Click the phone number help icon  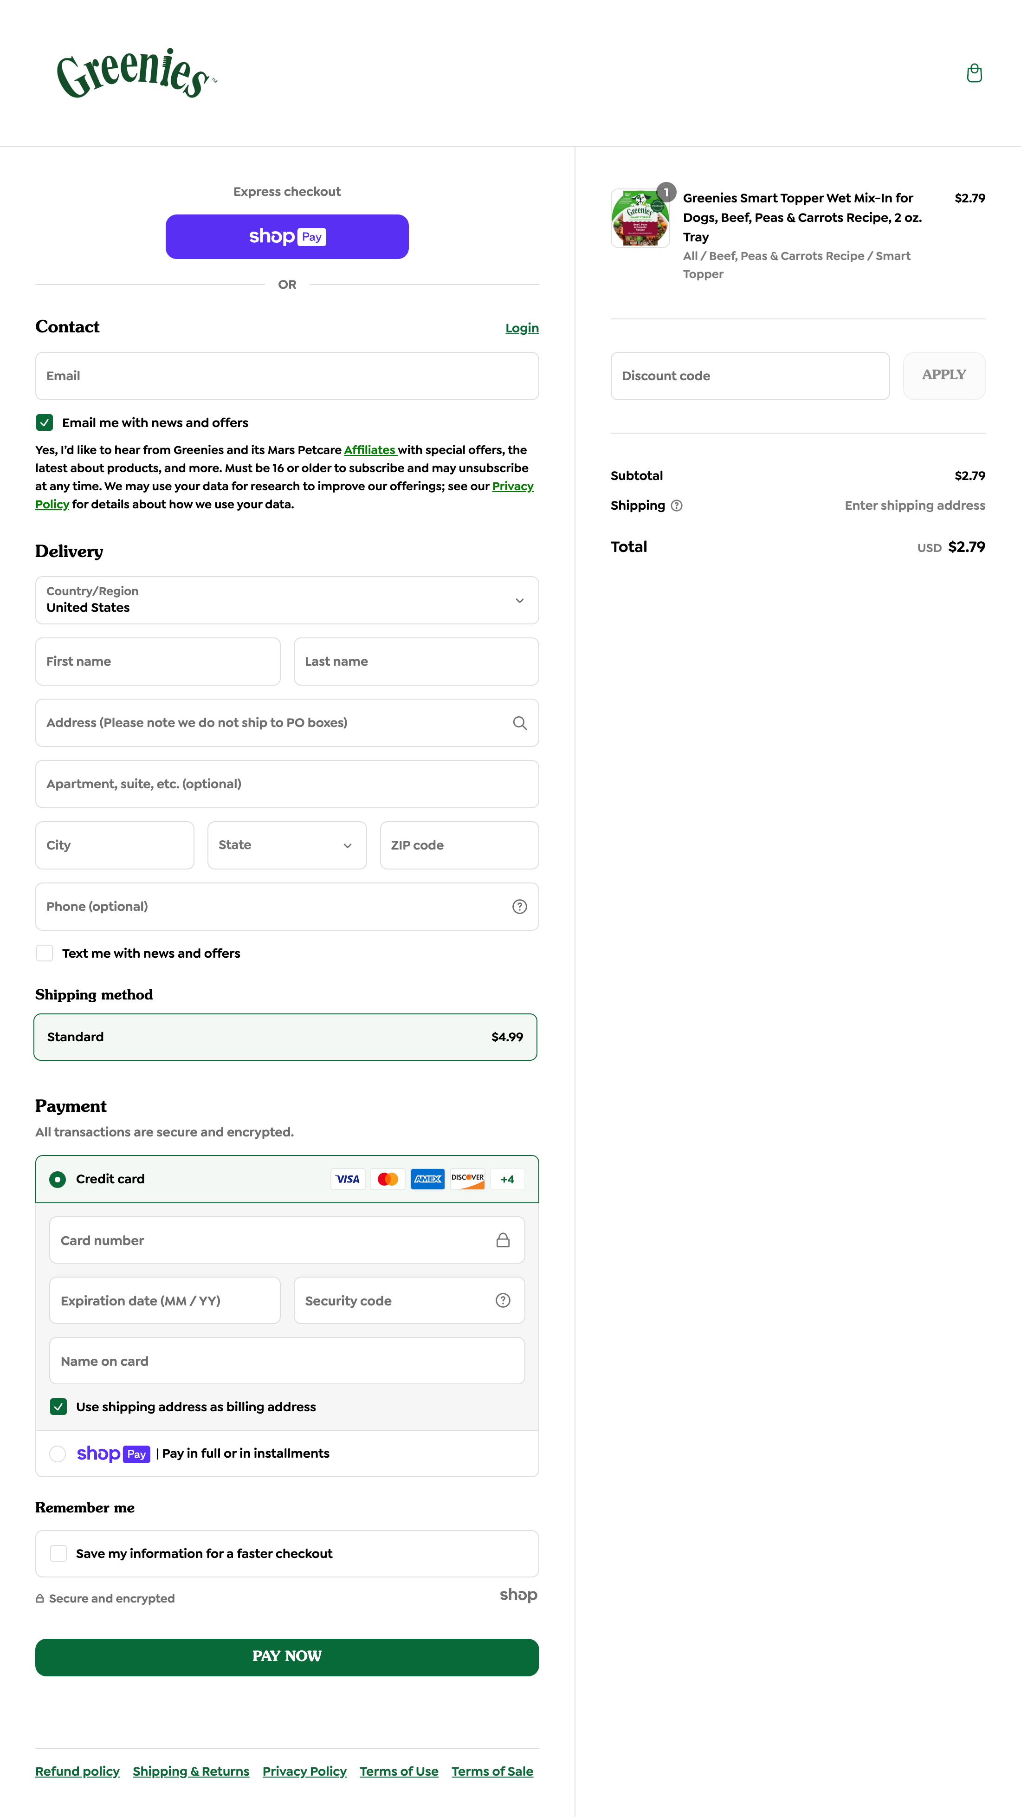click(x=520, y=906)
